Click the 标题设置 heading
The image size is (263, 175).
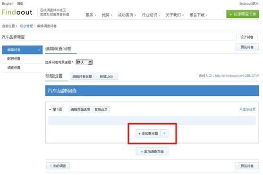54,76
